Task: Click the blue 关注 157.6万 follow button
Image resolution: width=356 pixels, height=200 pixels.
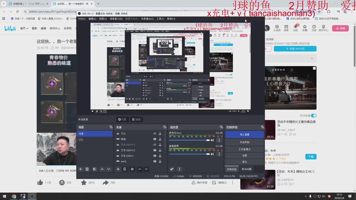Action: 295,49
